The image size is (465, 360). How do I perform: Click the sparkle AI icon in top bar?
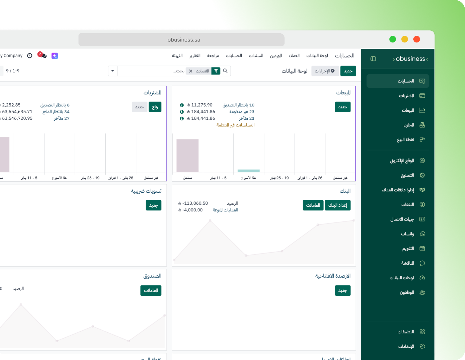tap(55, 55)
